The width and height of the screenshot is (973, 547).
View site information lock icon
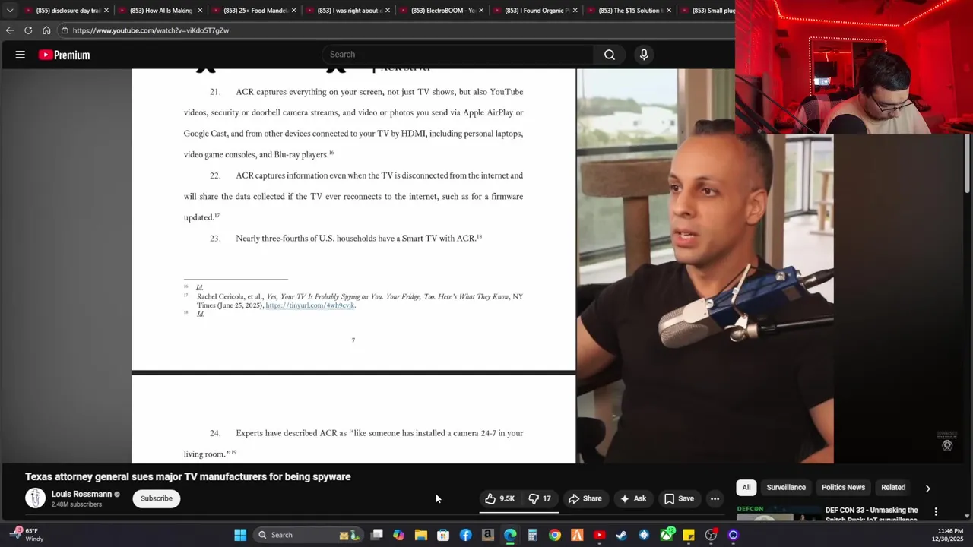(x=65, y=30)
